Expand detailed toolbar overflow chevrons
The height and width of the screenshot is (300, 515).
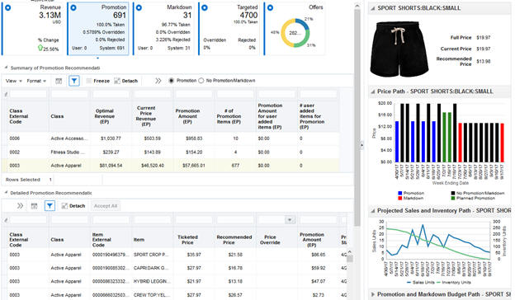pos(20,206)
